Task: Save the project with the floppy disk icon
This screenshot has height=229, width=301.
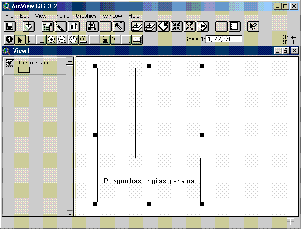Action: coord(10,27)
